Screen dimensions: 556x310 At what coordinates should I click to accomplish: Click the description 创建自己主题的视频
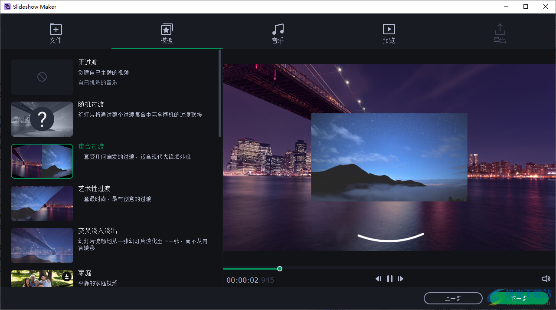coord(103,73)
